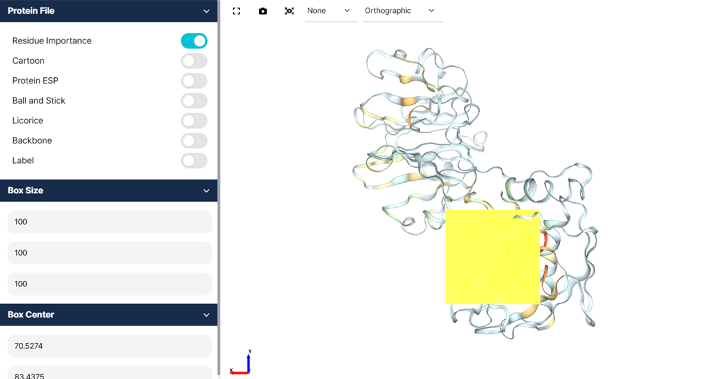The width and height of the screenshot is (718, 379).
Task: Disable the Residue Importance toggle
Action: [194, 41]
